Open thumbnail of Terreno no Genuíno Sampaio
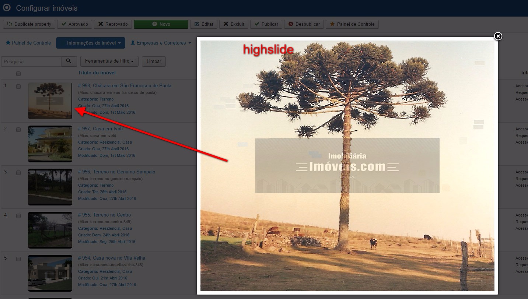Viewport: 528px width, 299px height. coord(50,187)
